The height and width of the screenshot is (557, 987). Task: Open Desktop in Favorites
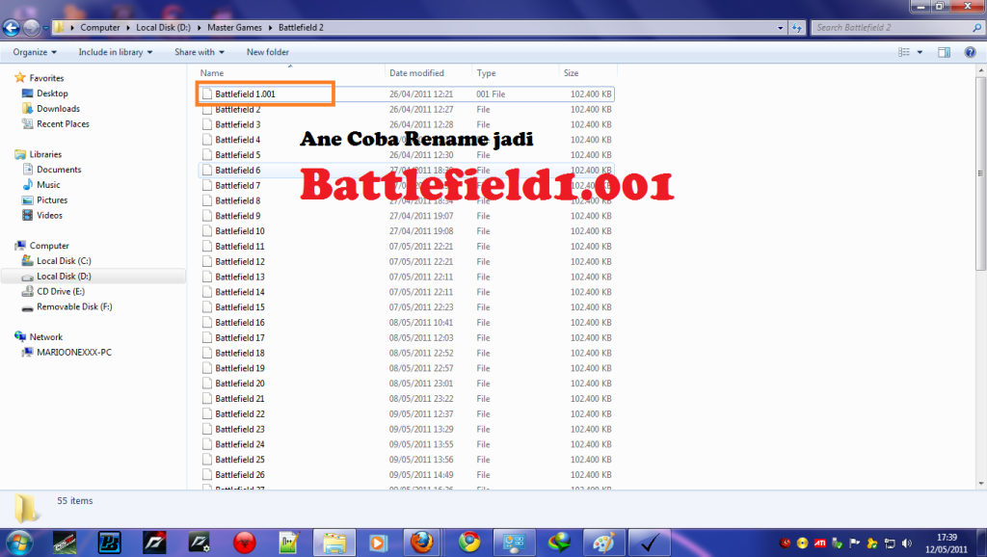[x=52, y=93]
